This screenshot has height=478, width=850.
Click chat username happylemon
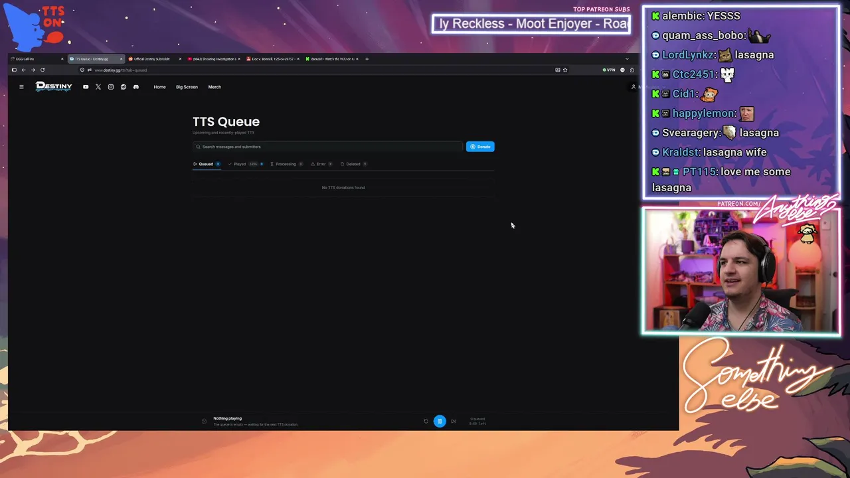(703, 114)
